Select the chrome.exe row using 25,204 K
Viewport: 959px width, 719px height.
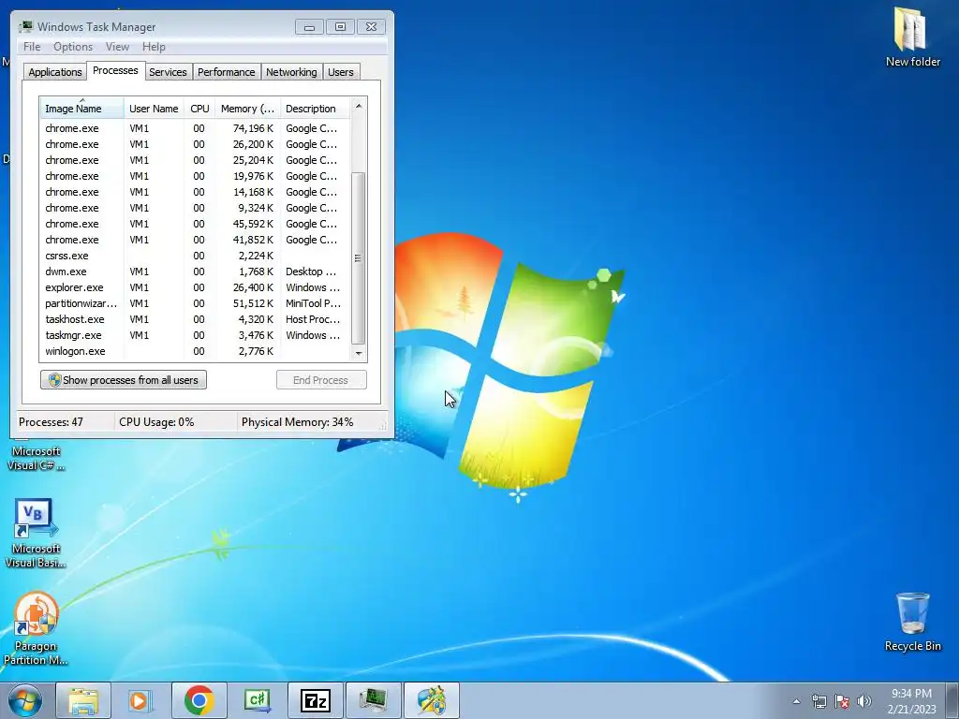pyautogui.click(x=195, y=160)
